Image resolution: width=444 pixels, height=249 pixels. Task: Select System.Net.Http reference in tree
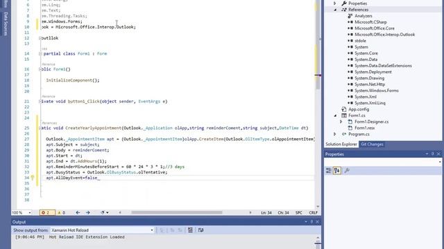click(370, 84)
